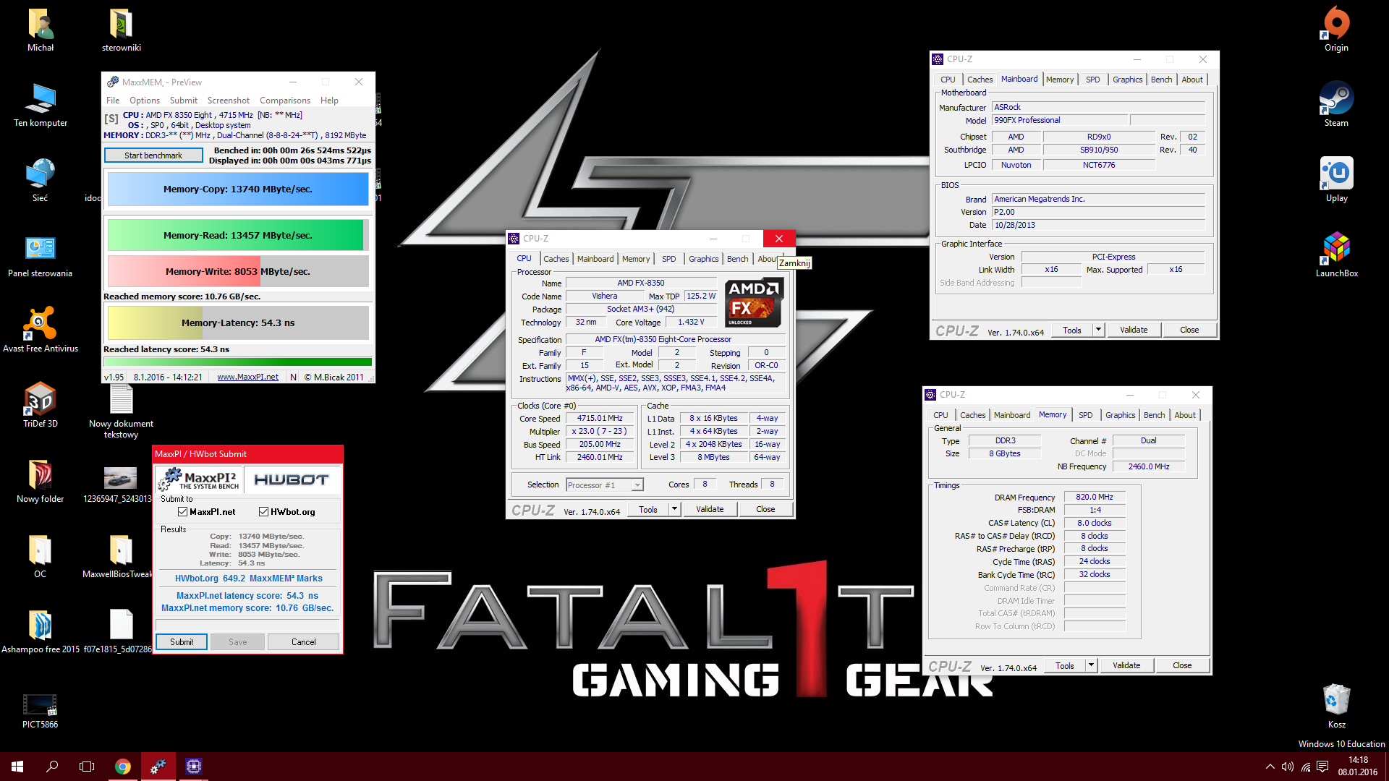Open the Uplay desktop shortcut
The height and width of the screenshot is (781, 1389).
(1336, 179)
